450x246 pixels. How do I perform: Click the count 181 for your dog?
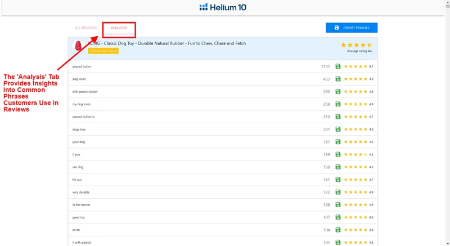(326, 142)
